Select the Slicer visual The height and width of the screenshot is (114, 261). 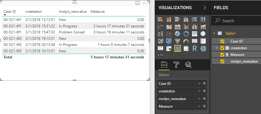169,48
